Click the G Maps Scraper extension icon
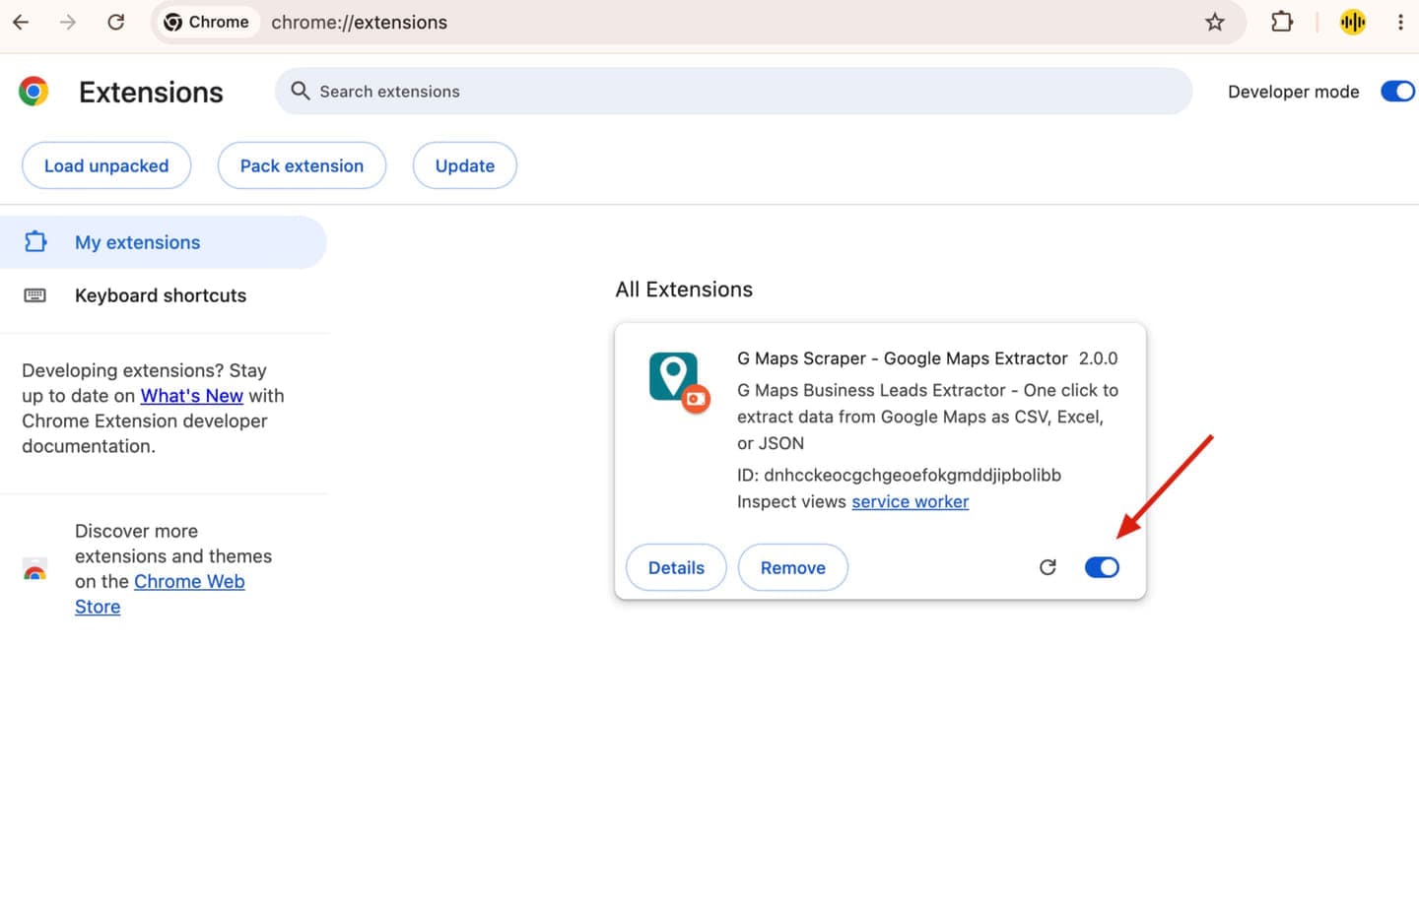This screenshot has width=1419, height=906. point(679,382)
